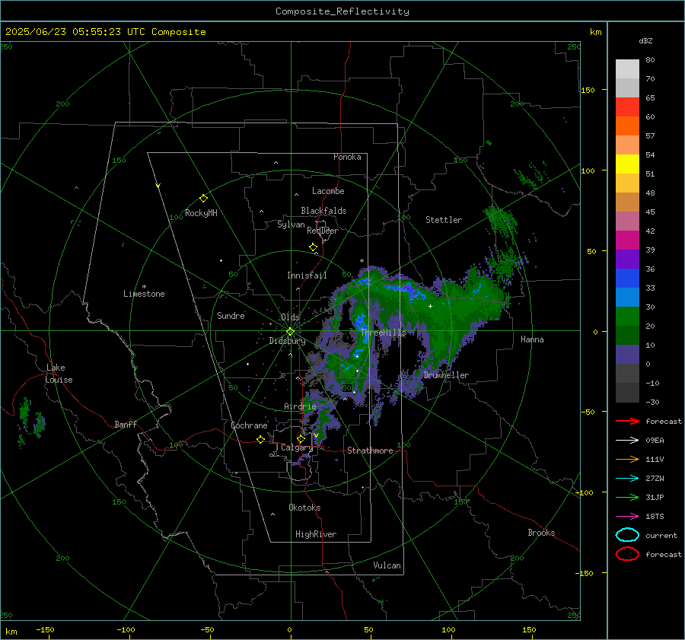The width and height of the screenshot is (685, 640).
Task: Click the magenta 18TS arrow icon
Action: [627, 517]
